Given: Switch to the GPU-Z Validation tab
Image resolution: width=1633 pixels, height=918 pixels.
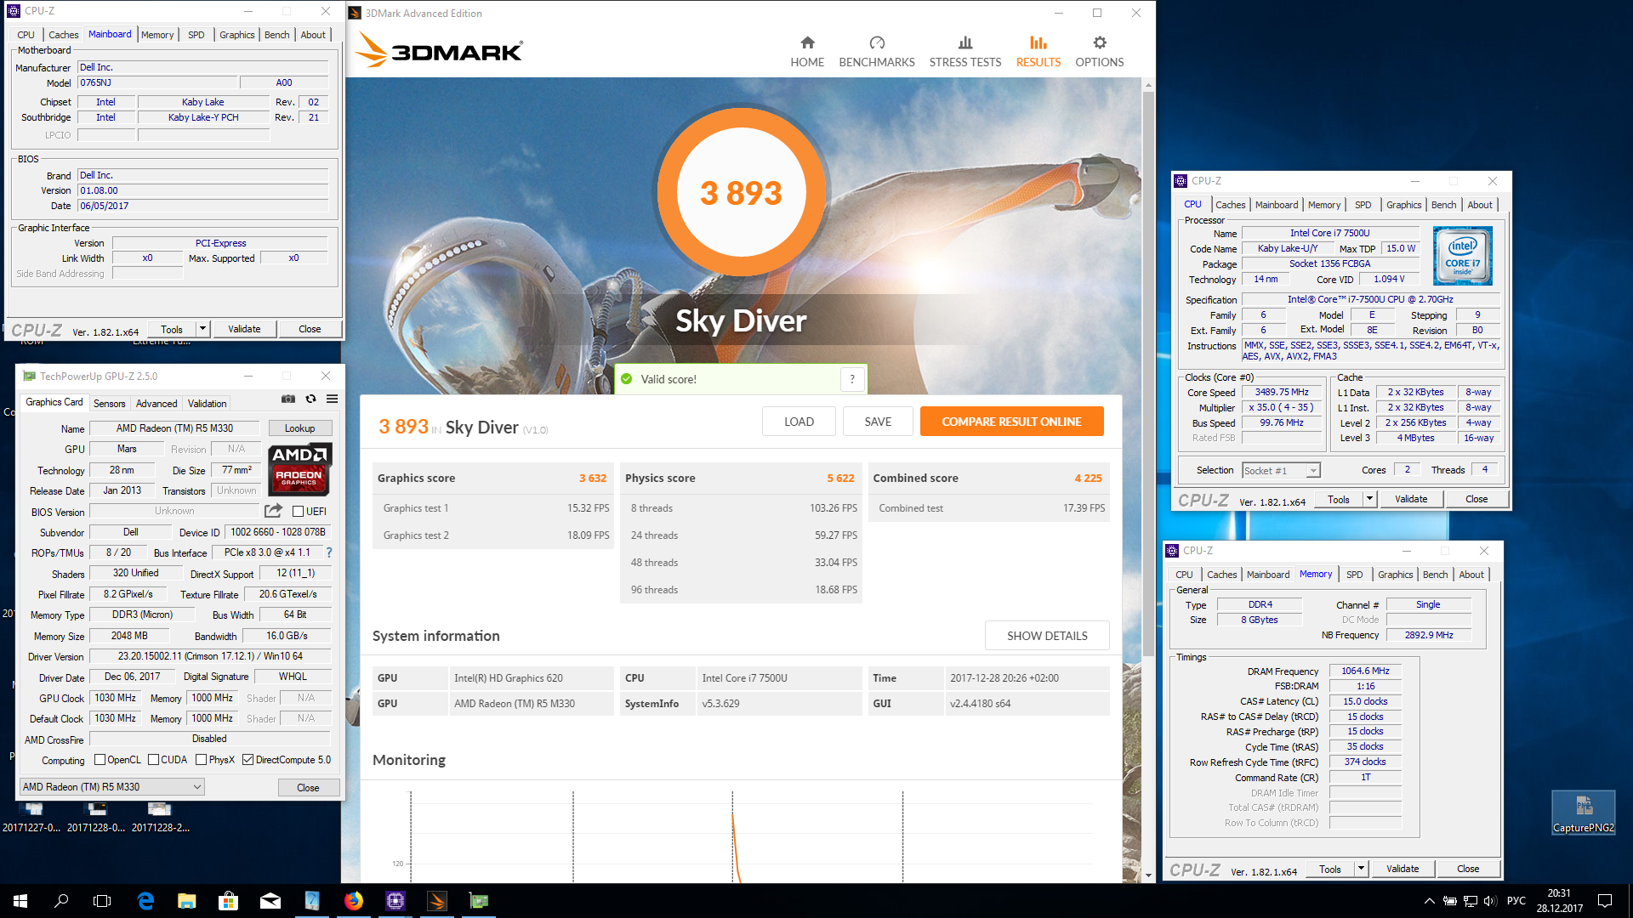Looking at the screenshot, I should click(207, 404).
